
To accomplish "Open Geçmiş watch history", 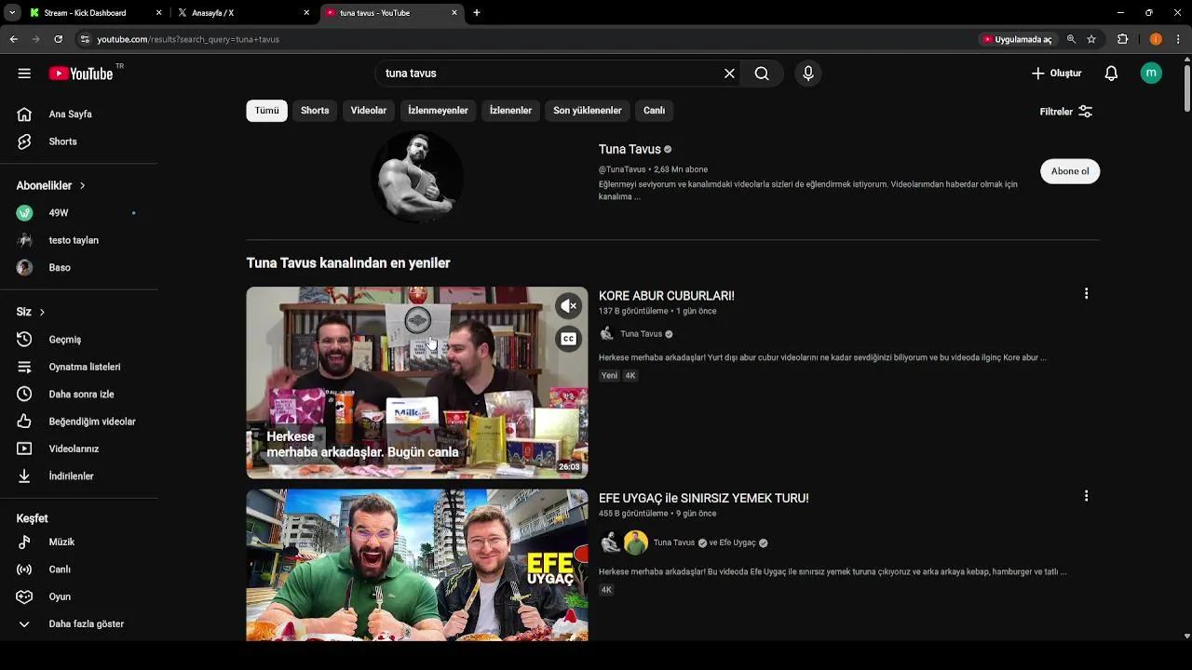I will 79,340.
